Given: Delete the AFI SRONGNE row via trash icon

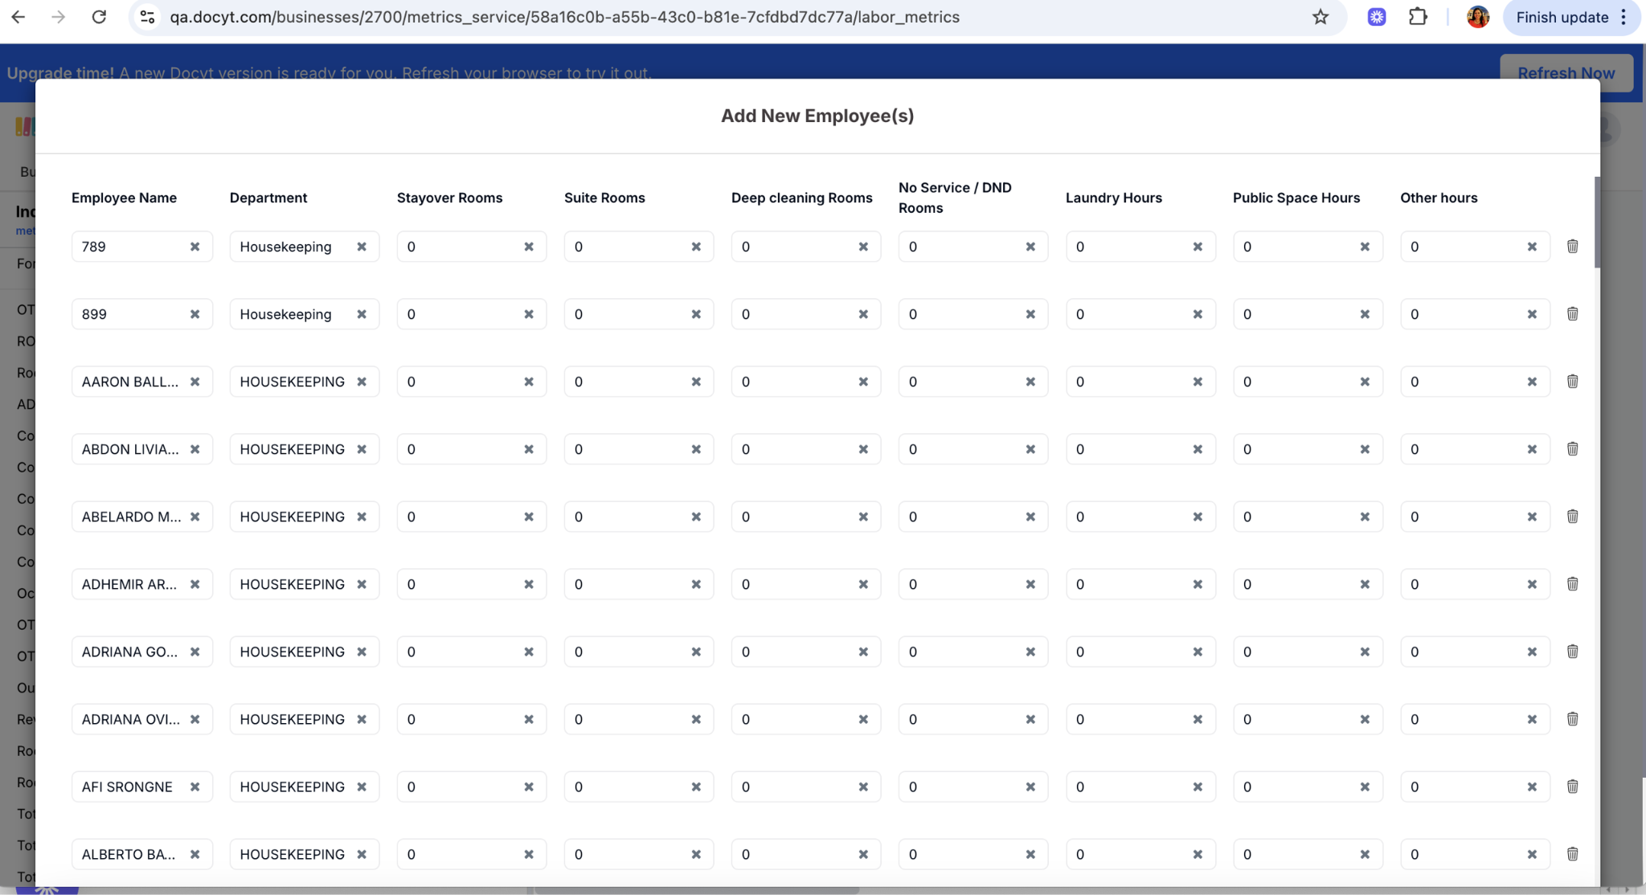Looking at the screenshot, I should [x=1572, y=787].
